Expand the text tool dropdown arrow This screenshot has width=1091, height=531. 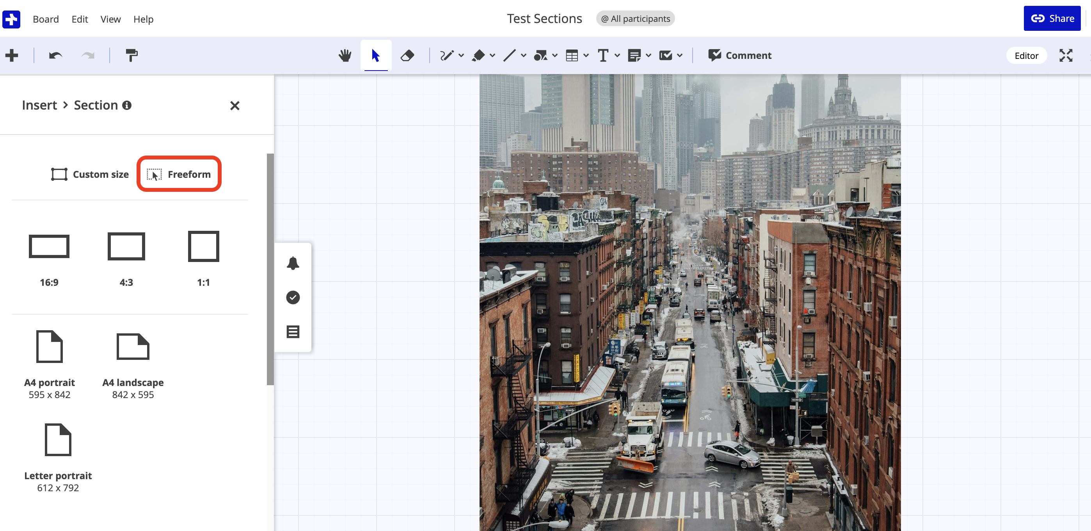(617, 55)
